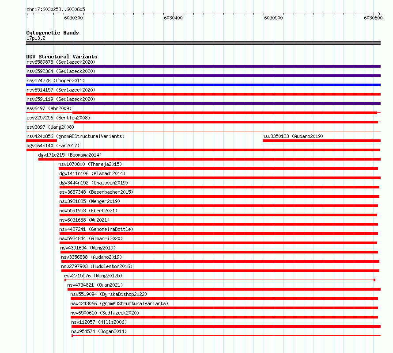Select variant nsv6592364 (Sedlazeck2020) label

(x=61, y=71)
